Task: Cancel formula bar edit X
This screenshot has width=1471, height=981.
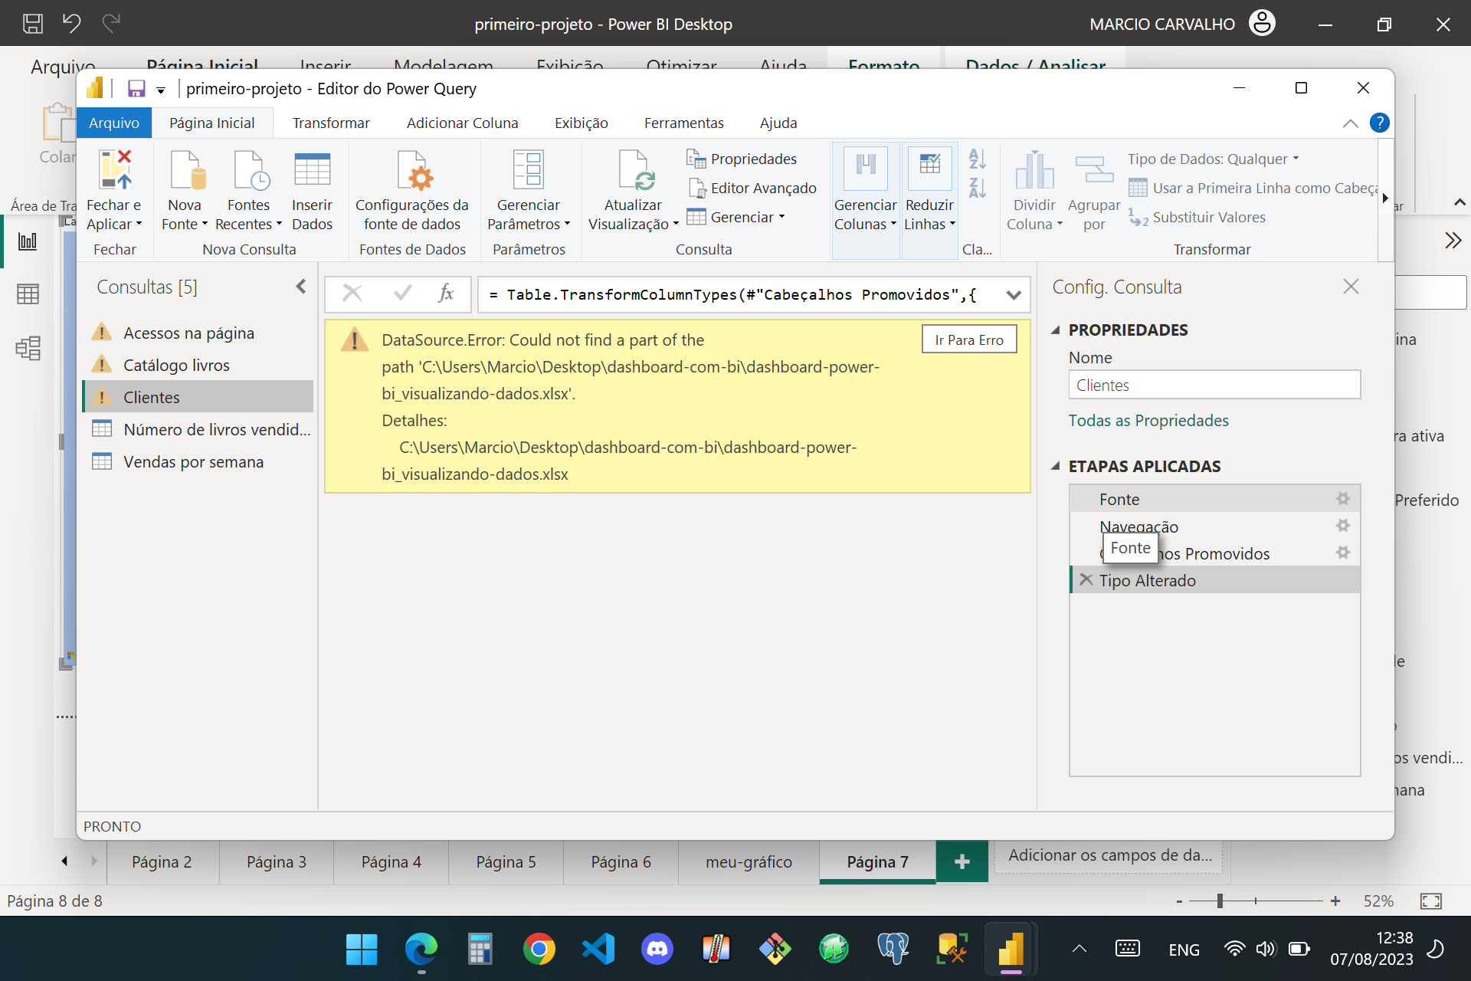Action: [352, 293]
